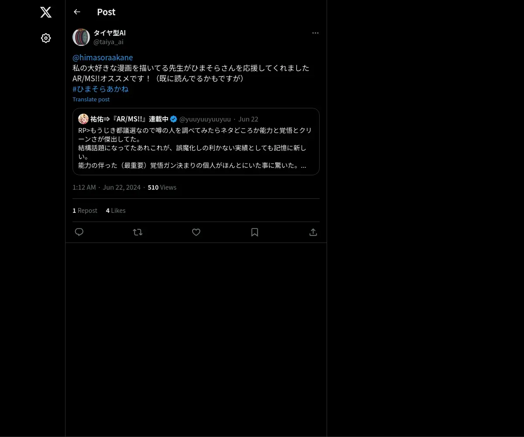
Task: View the 4 Likes list
Action: tap(116, 211)
